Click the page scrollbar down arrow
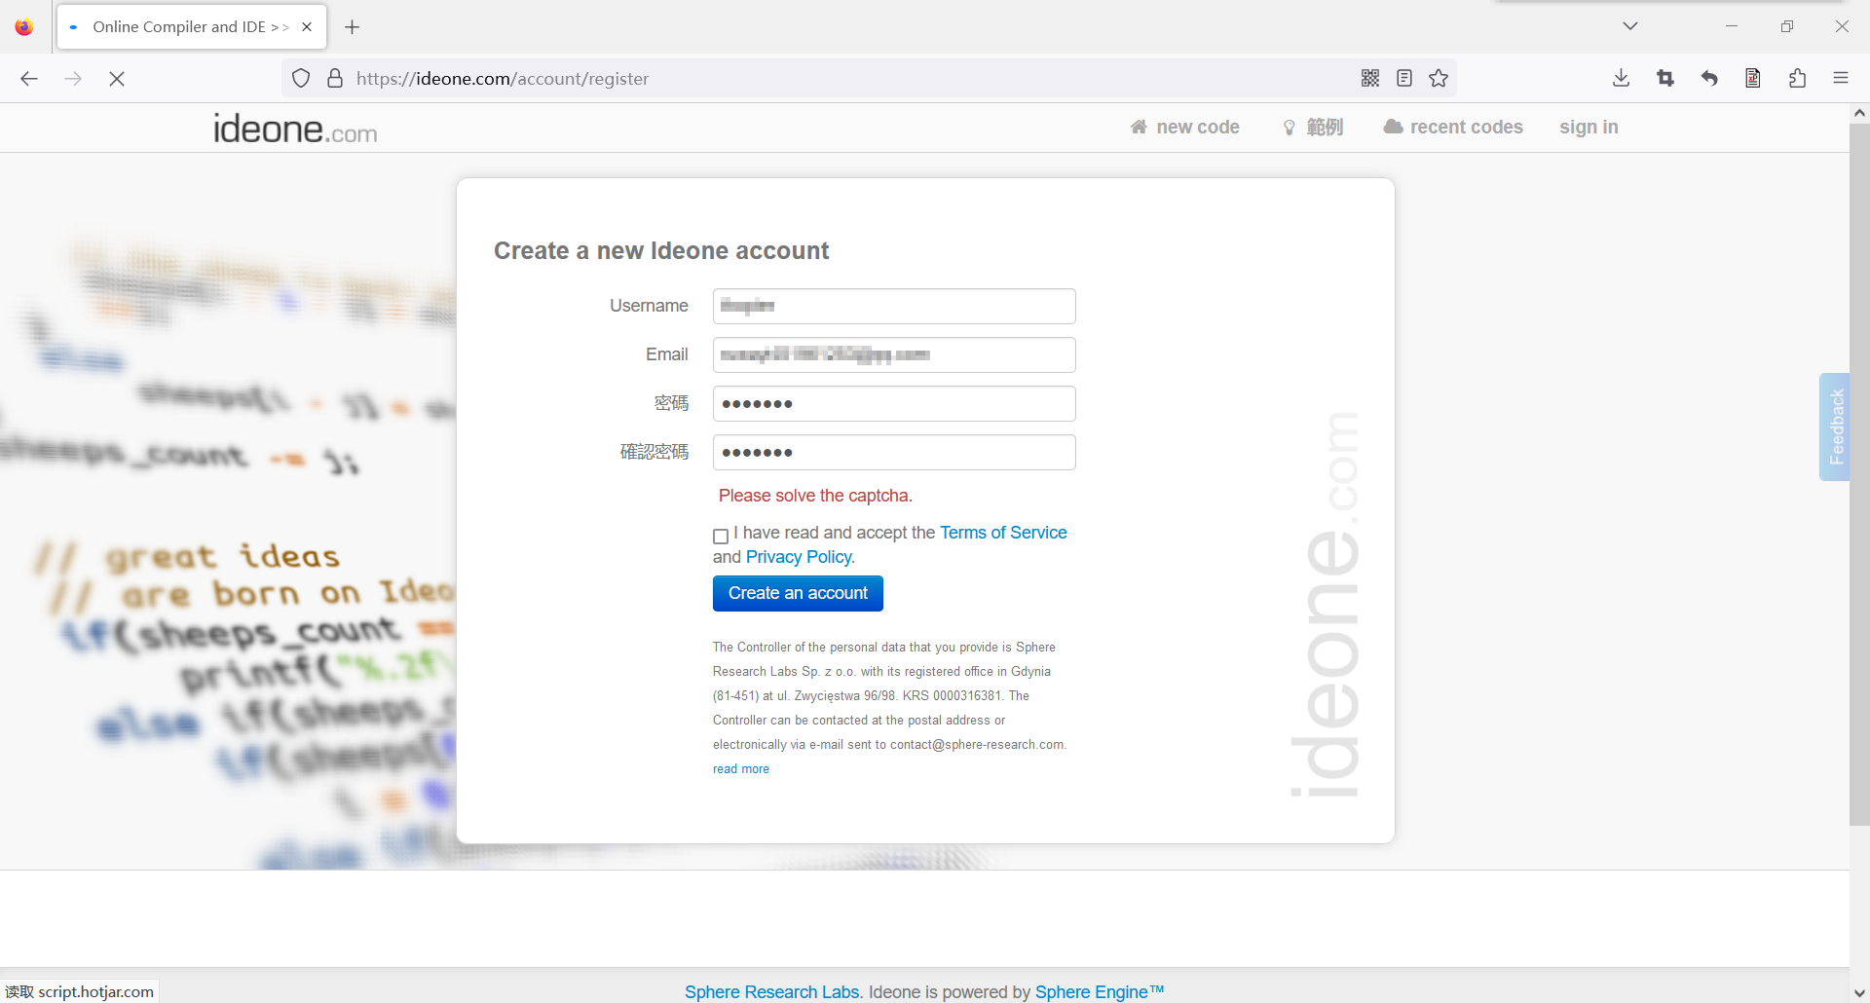The image size is (1870, 1003). click(1859, 993)
